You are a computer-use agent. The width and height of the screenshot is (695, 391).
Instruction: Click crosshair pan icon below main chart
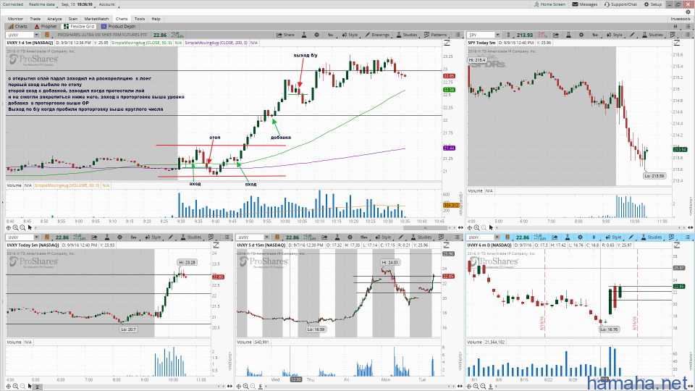9,227
